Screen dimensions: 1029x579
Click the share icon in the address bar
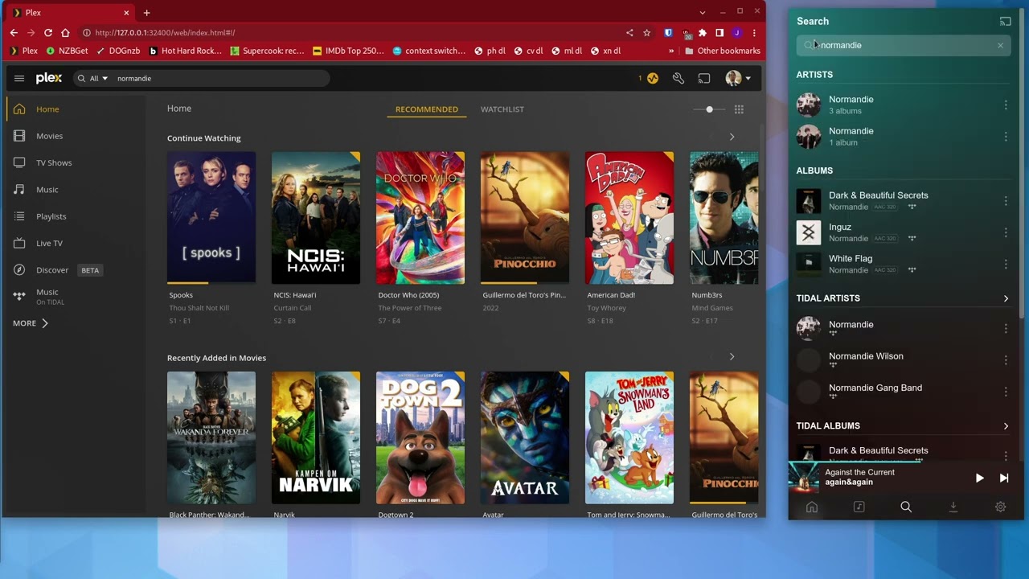point(629,33)
